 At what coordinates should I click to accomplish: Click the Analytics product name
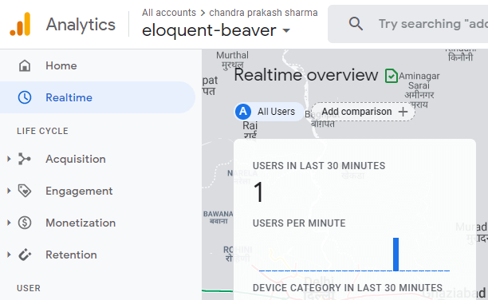tap(81, 25)
